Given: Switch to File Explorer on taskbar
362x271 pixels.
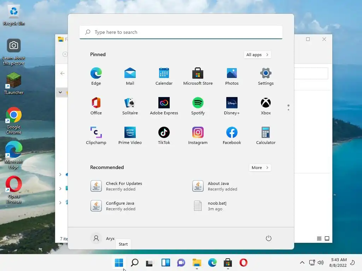Looking at the screenshot, I should point(197,263).
